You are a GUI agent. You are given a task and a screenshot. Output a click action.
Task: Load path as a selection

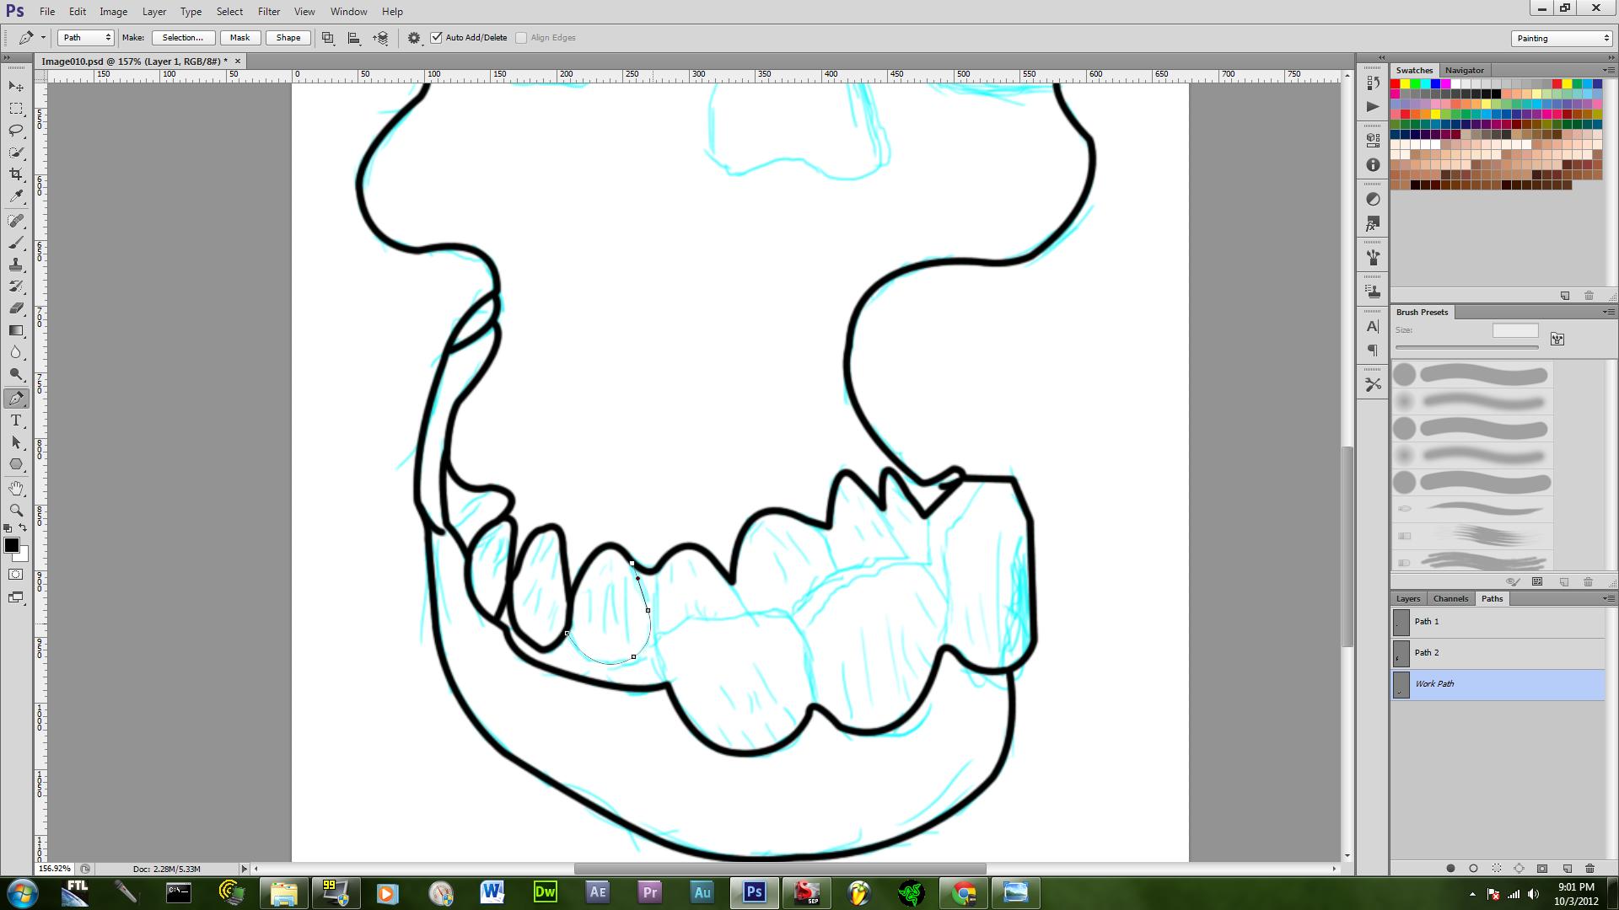(x=1497, y=869)
